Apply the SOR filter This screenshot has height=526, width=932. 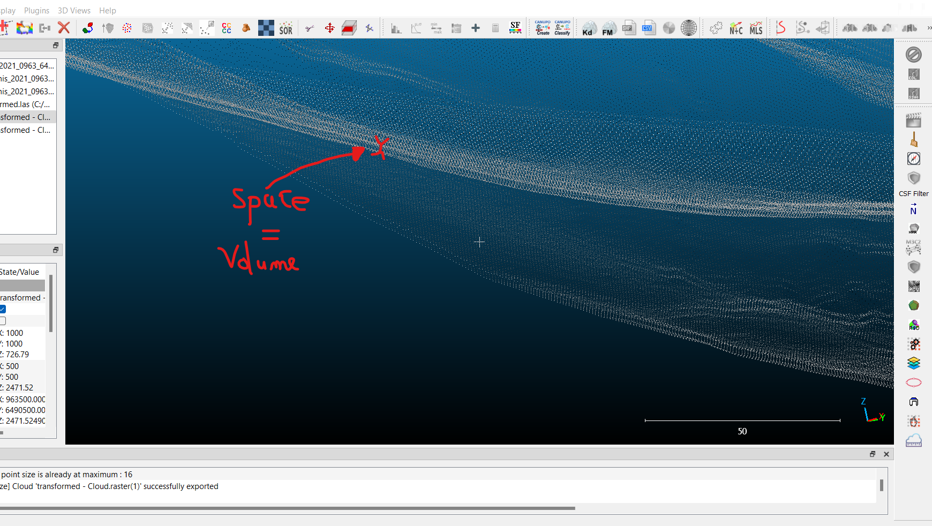(x=286, y=28)
